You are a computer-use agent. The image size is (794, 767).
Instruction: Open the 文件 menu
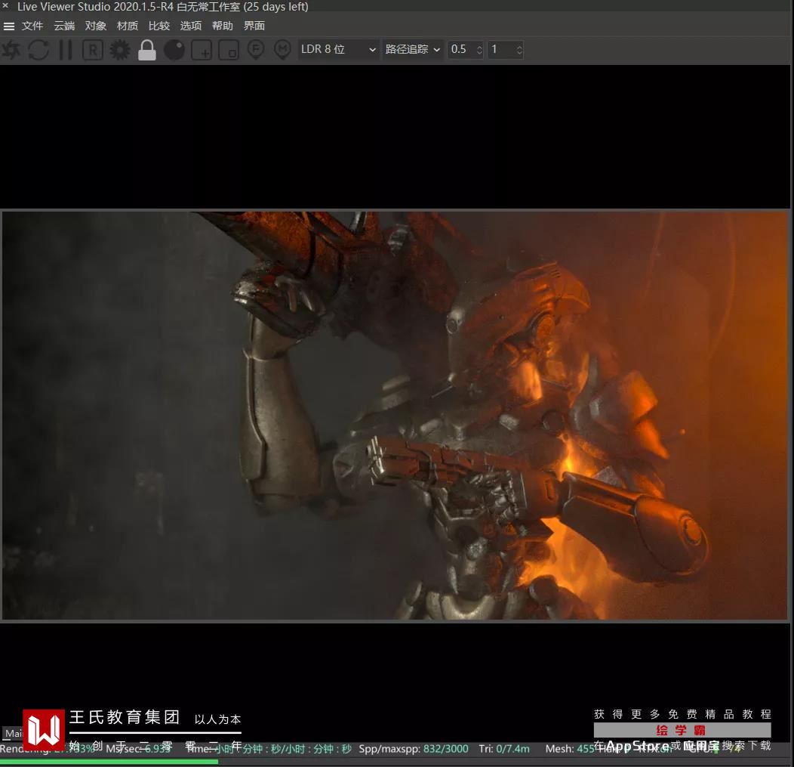click(32, 26)
